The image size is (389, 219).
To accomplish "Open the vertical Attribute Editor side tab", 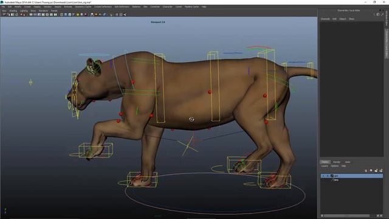I will coord(387,19).
